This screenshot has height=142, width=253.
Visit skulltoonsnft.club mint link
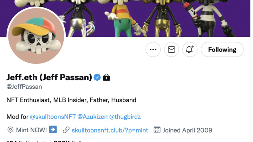coord(110,130)
